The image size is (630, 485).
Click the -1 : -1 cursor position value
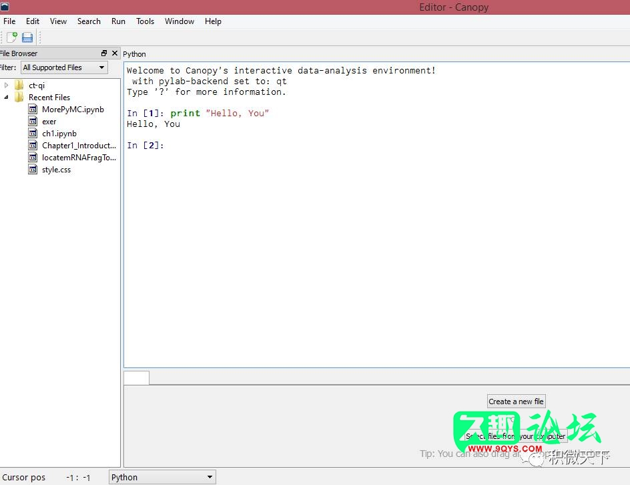(x=78, y=478)
